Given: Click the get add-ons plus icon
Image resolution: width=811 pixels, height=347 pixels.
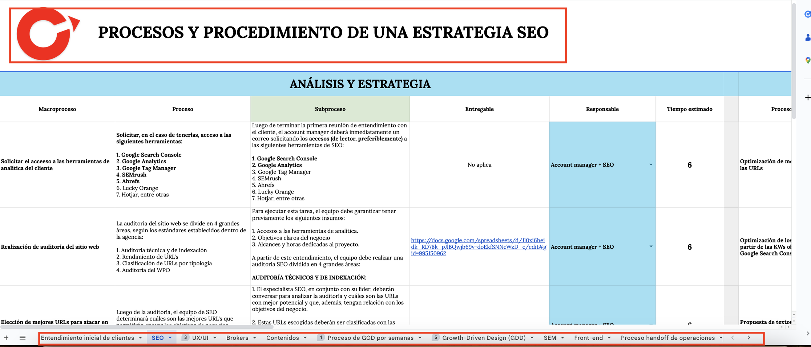Looking at the screenshot, I should click(x=807, y=97).
